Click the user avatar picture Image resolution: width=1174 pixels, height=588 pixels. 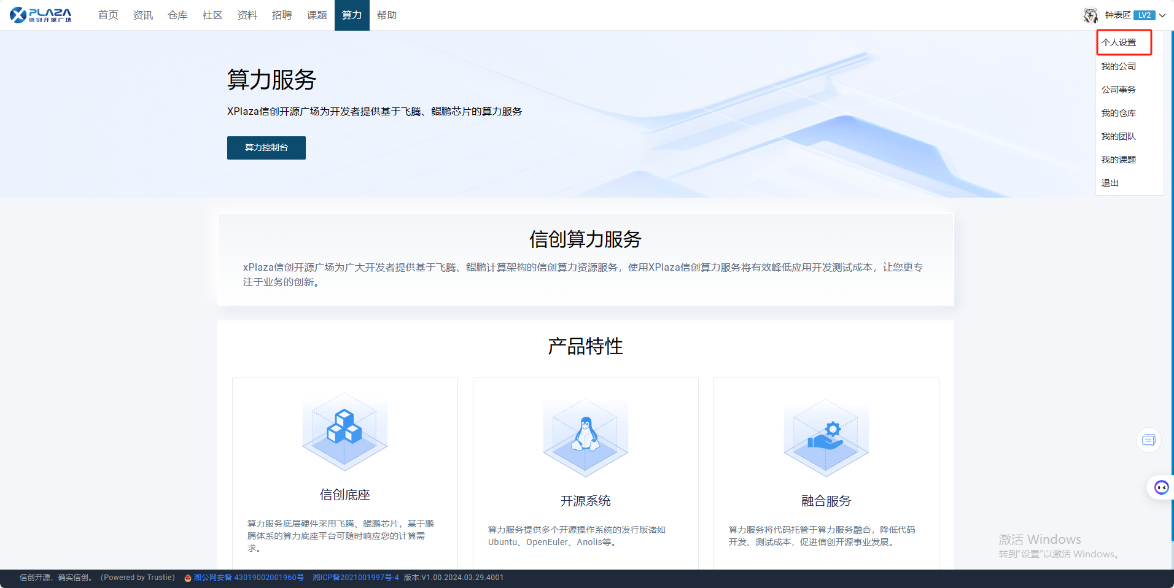[x=1090, y=15]
